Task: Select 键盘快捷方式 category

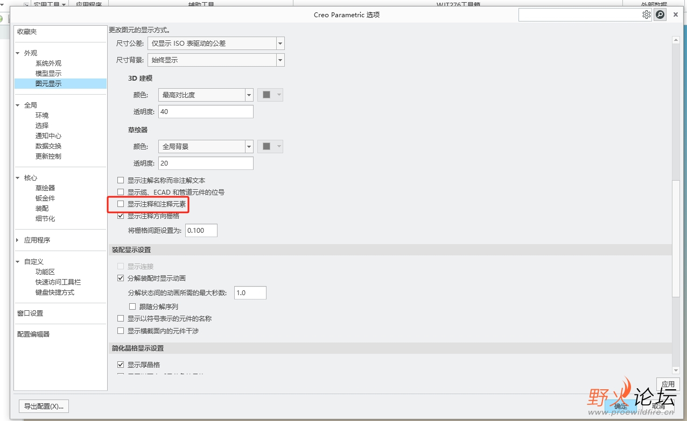Action: point(55,292)
